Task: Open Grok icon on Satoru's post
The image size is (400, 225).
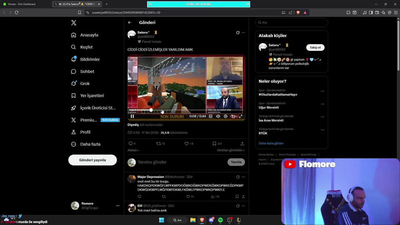Action: point(238,32)
